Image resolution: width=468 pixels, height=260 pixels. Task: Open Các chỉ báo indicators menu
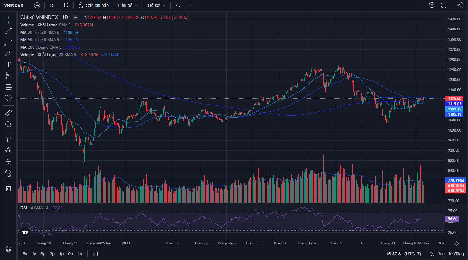(x=93, y=5)
